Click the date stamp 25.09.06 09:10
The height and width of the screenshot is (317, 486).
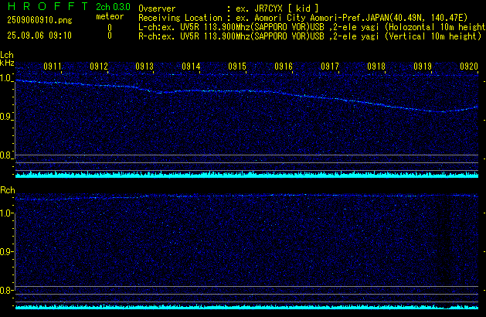(39, 36)
